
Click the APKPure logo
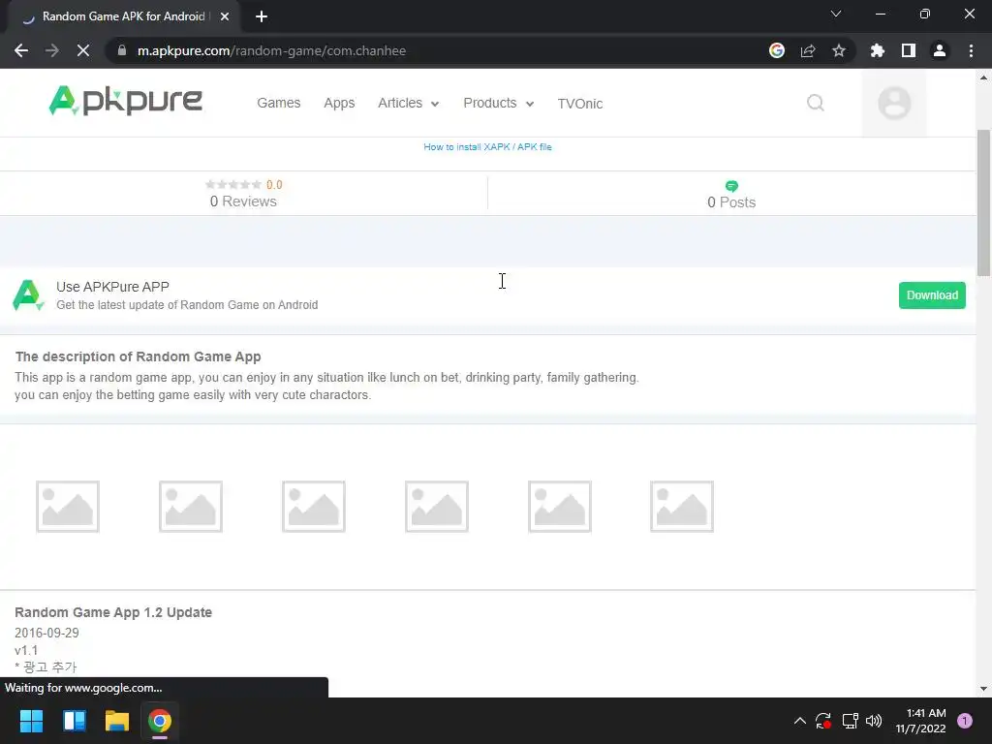(x=125, y=101)
